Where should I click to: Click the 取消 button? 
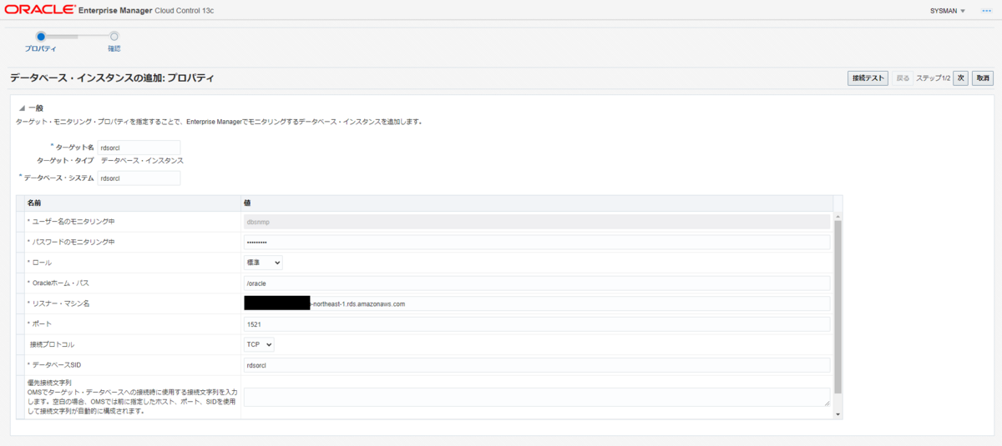coord(982,78)
